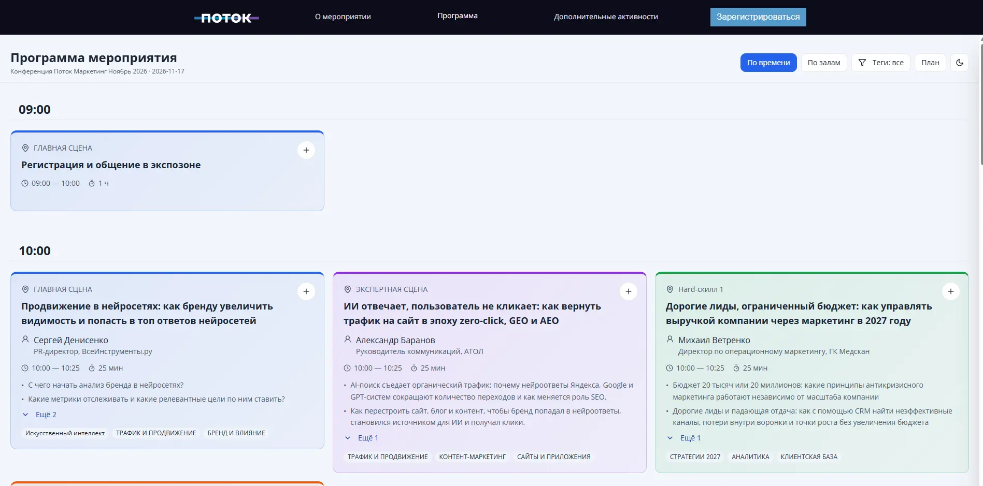Open the О мероприятии menu item
Image resolution: width=983 pixels, height=486 pixels.
[343, 17]
